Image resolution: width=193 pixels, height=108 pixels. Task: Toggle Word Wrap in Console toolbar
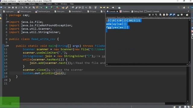coord(167,15)
